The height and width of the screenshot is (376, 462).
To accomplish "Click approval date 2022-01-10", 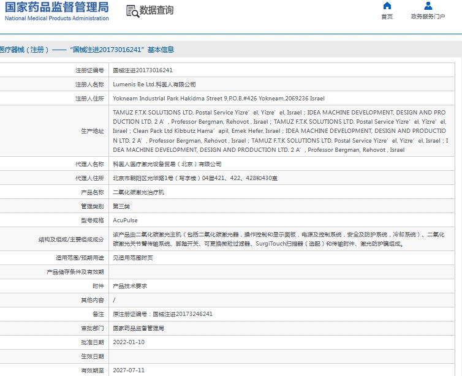I will pos(129,342).
